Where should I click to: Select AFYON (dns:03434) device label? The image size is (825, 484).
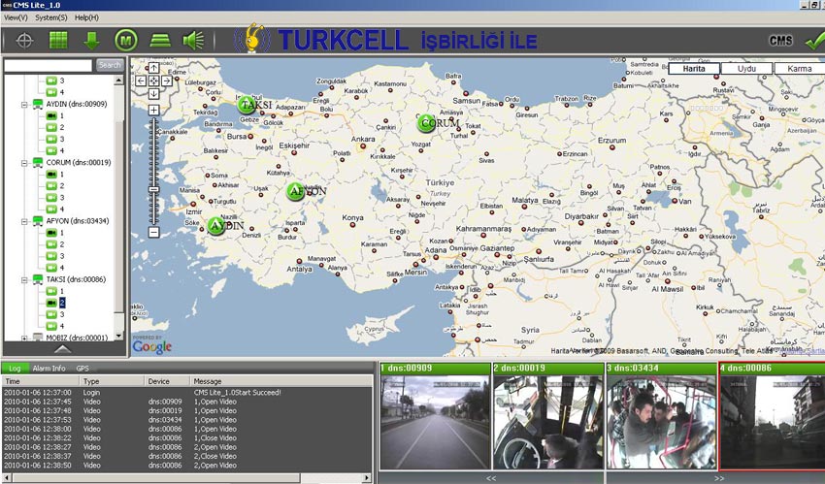tap(78, 221)
